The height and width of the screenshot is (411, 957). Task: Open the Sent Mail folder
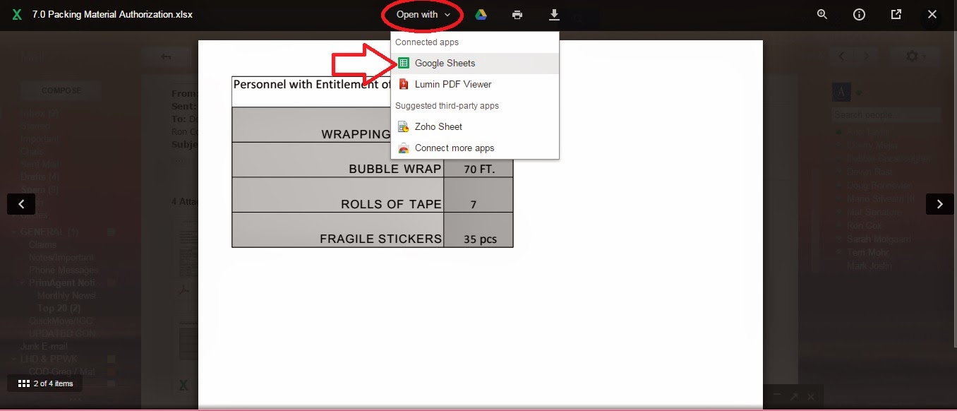coord(39,165)
